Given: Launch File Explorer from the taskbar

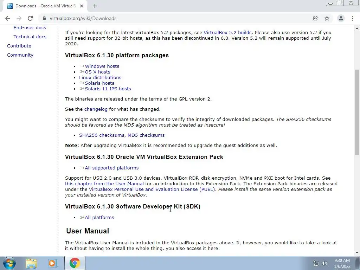Looking at the screenshot, I should (31, 263).
